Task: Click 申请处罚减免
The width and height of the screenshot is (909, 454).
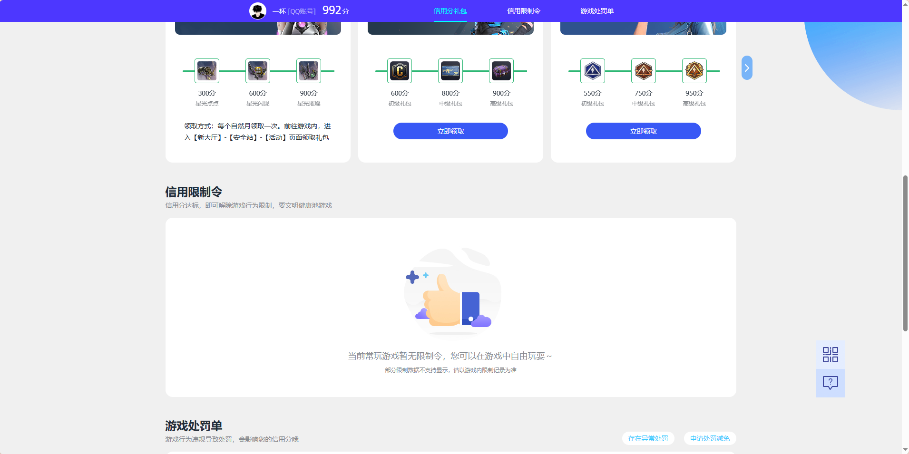Action: pos(709,438)
